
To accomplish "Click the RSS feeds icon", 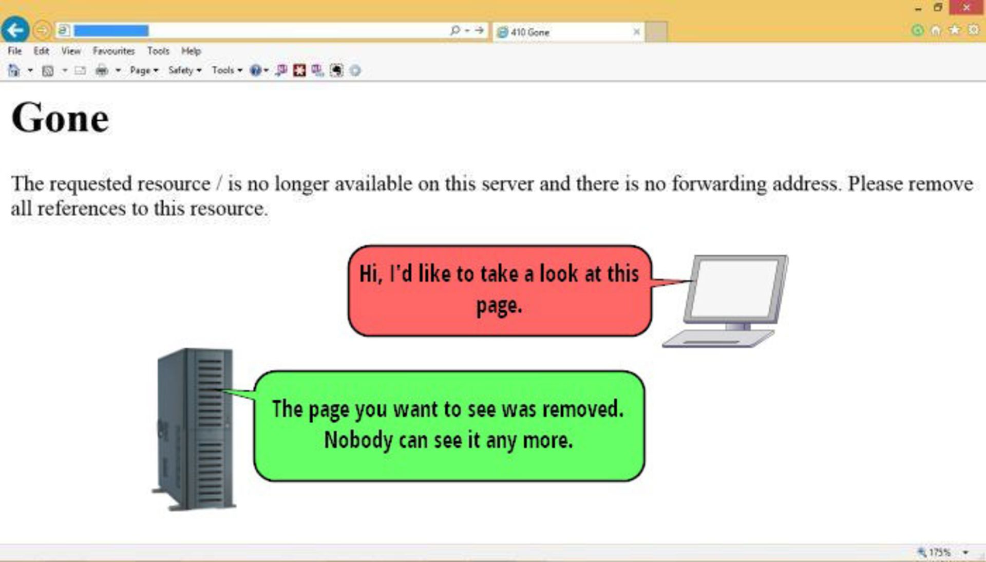I will (48, 71).
